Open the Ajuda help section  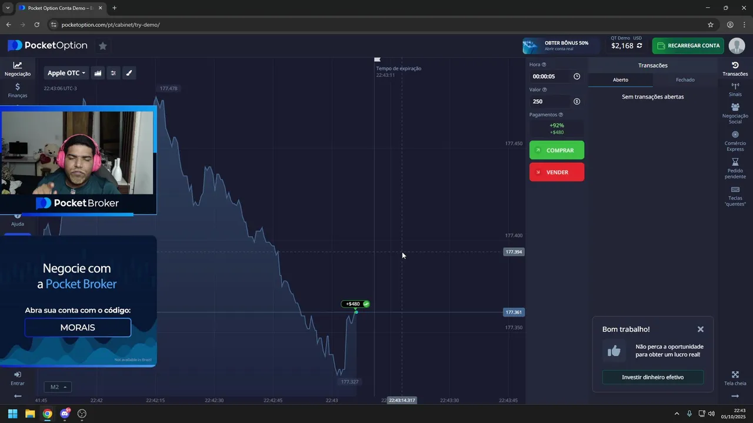coord(18,220)
